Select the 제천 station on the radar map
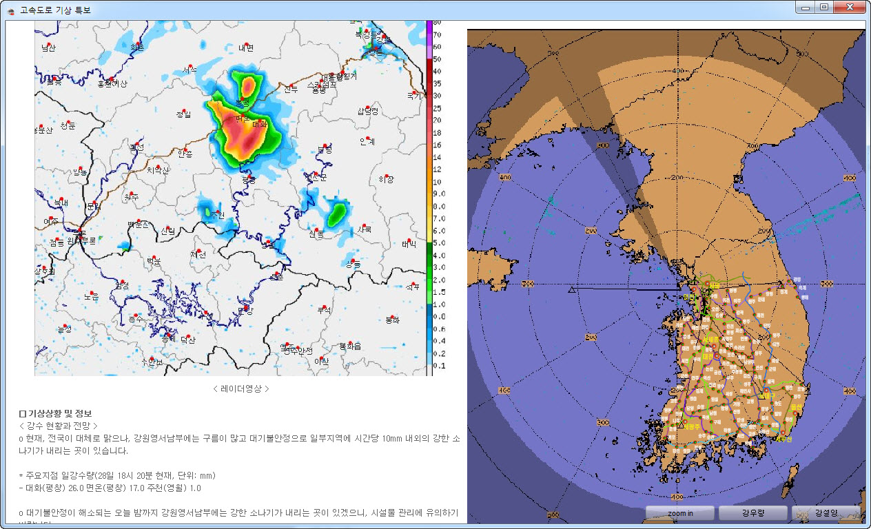This screenshot has height=529, width=871. tap(198, 255)
